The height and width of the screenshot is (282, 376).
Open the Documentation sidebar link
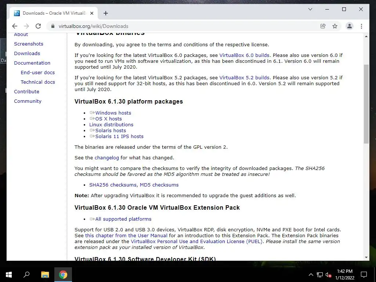pos(32,63)
